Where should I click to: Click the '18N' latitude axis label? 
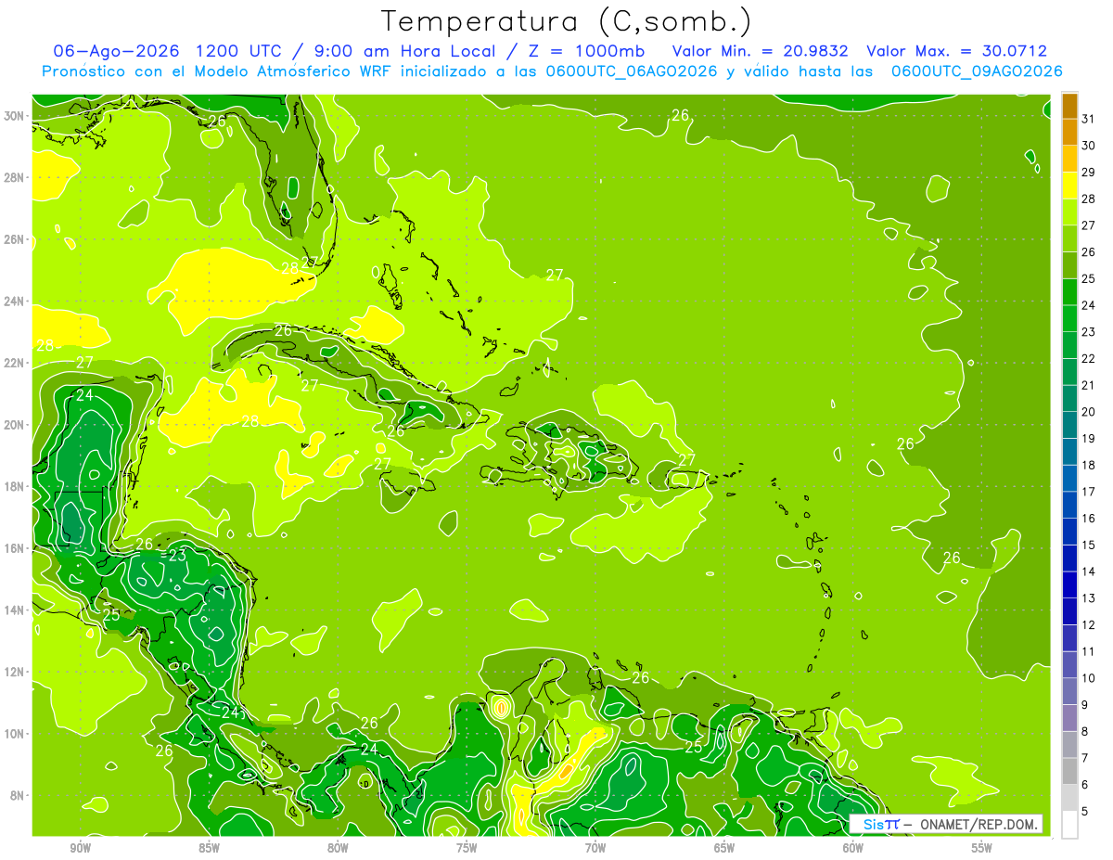[14, 487]
